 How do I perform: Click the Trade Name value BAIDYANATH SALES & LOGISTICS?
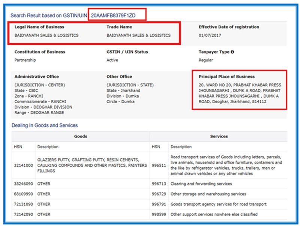138,35
